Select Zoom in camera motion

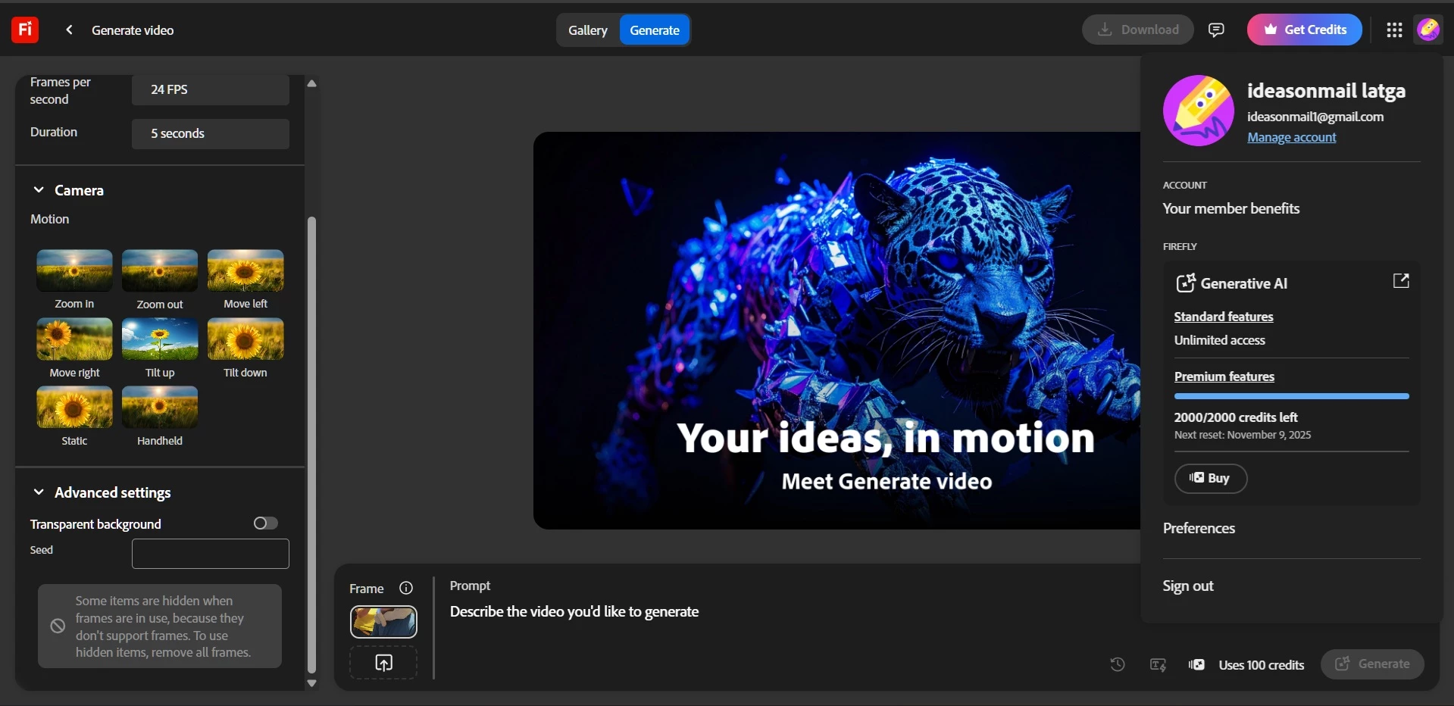(74, 270)
